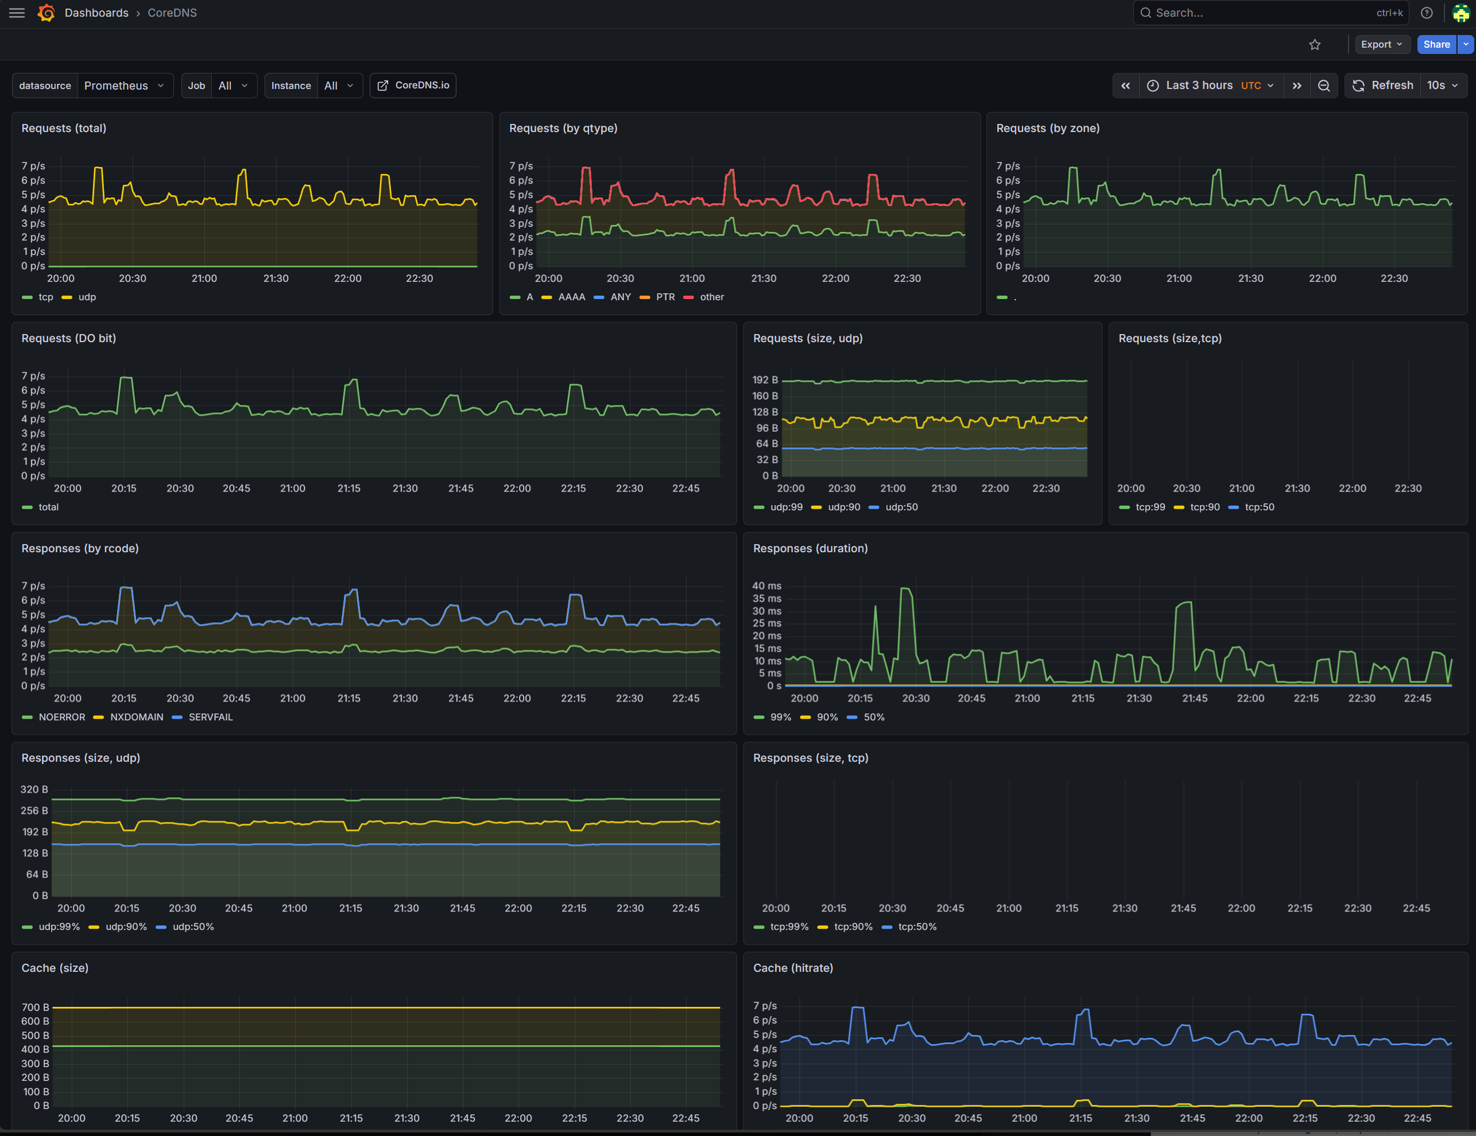1476x1136 pixels.
Task: Click the udp:90 legend in Requests (size, udp)
Action: click(844, 507)
